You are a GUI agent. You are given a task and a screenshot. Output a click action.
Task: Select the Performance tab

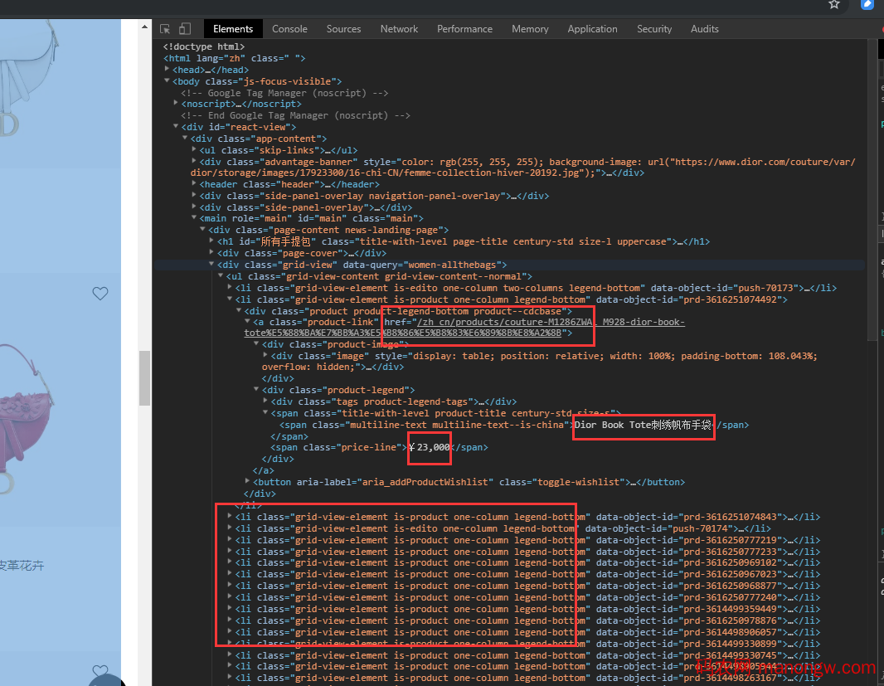[464, 29]
